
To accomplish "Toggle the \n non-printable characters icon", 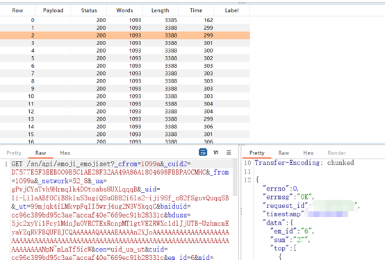I will [216, 153].
